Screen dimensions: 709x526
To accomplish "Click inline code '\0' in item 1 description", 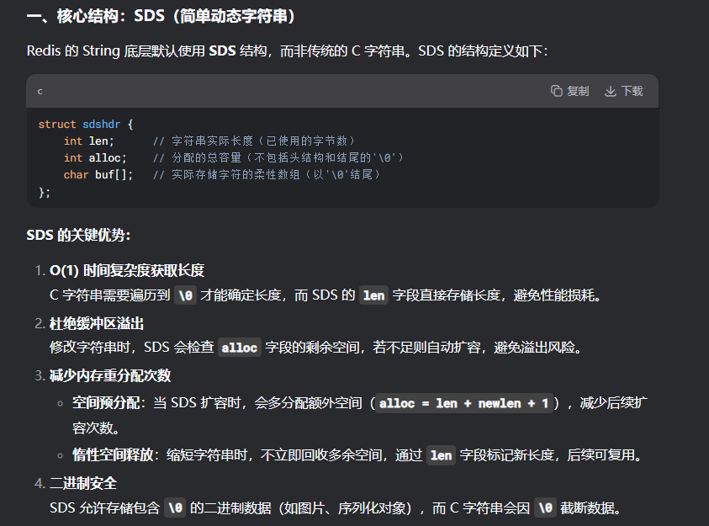I will (x=185, y=295).
